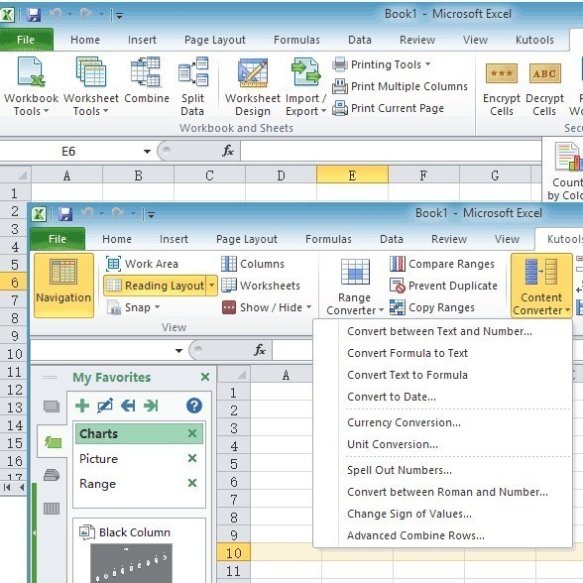Click the Columns tool in the View group
The height and width of the screenshot is (583, 583).
253,264
